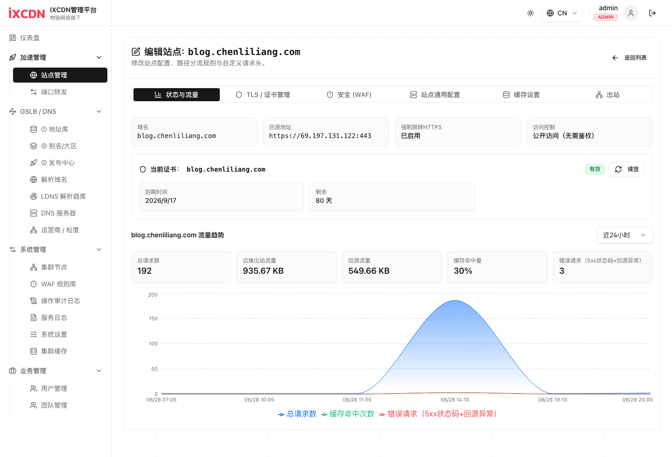Viewport: 672px width, 457px height.
Task: Toggle 缓存命中次数 series in chart legend
Action: point(348,414)
